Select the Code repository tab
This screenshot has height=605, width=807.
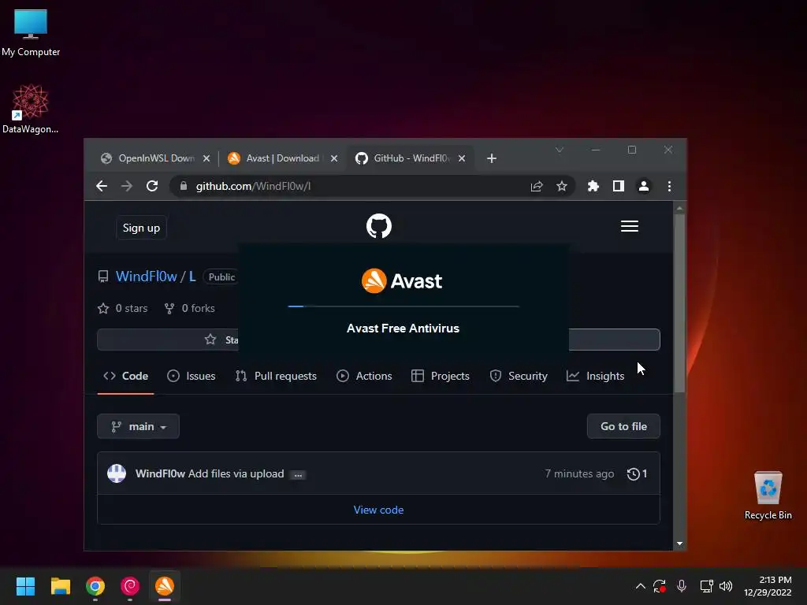coord(125,376)
